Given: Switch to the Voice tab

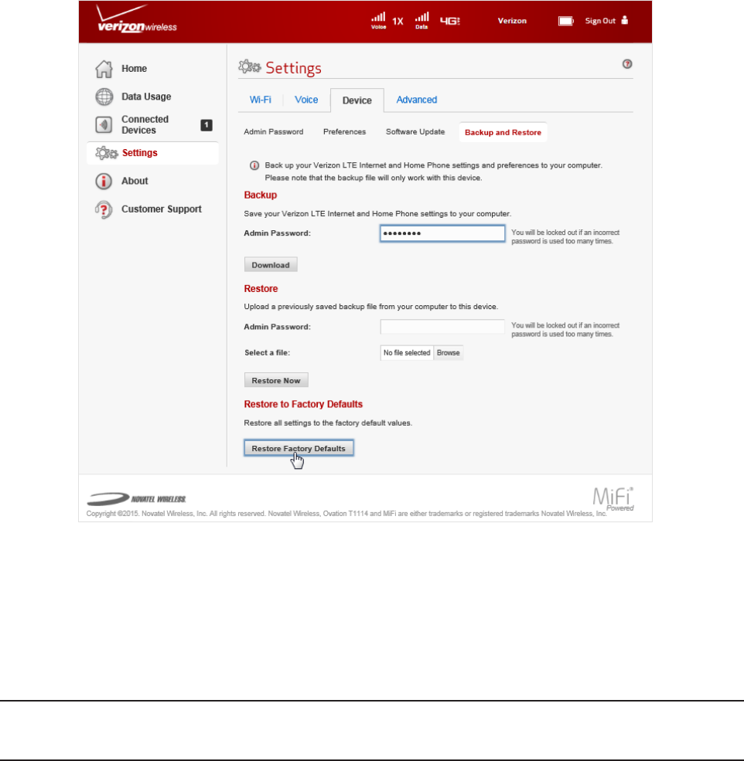Looking at the screenshot, I should [x=306, y=100].
